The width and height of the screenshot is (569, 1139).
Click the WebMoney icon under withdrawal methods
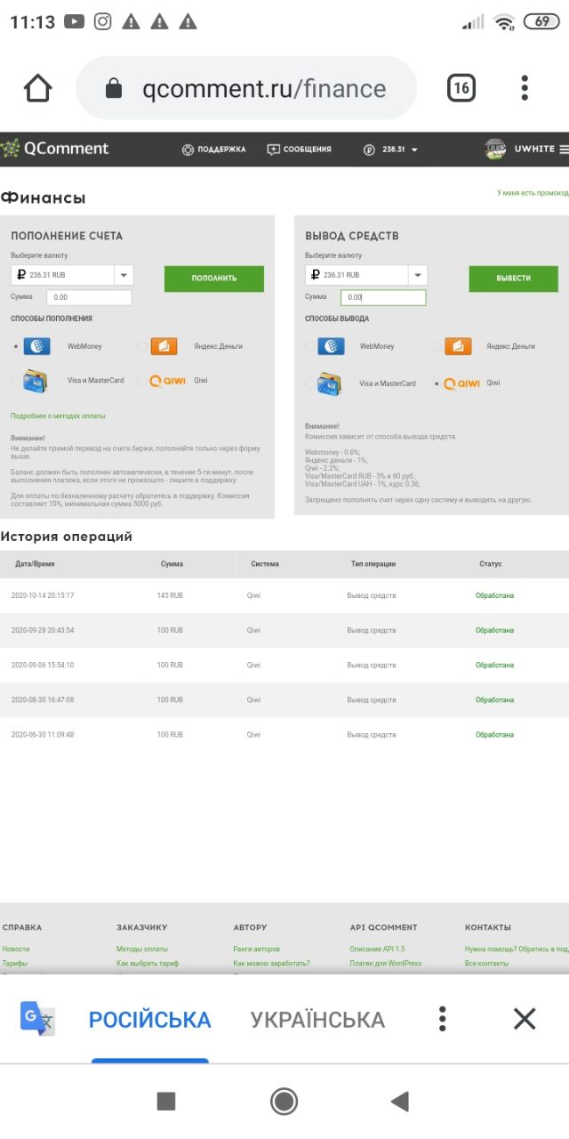click(x=332, y=346)
